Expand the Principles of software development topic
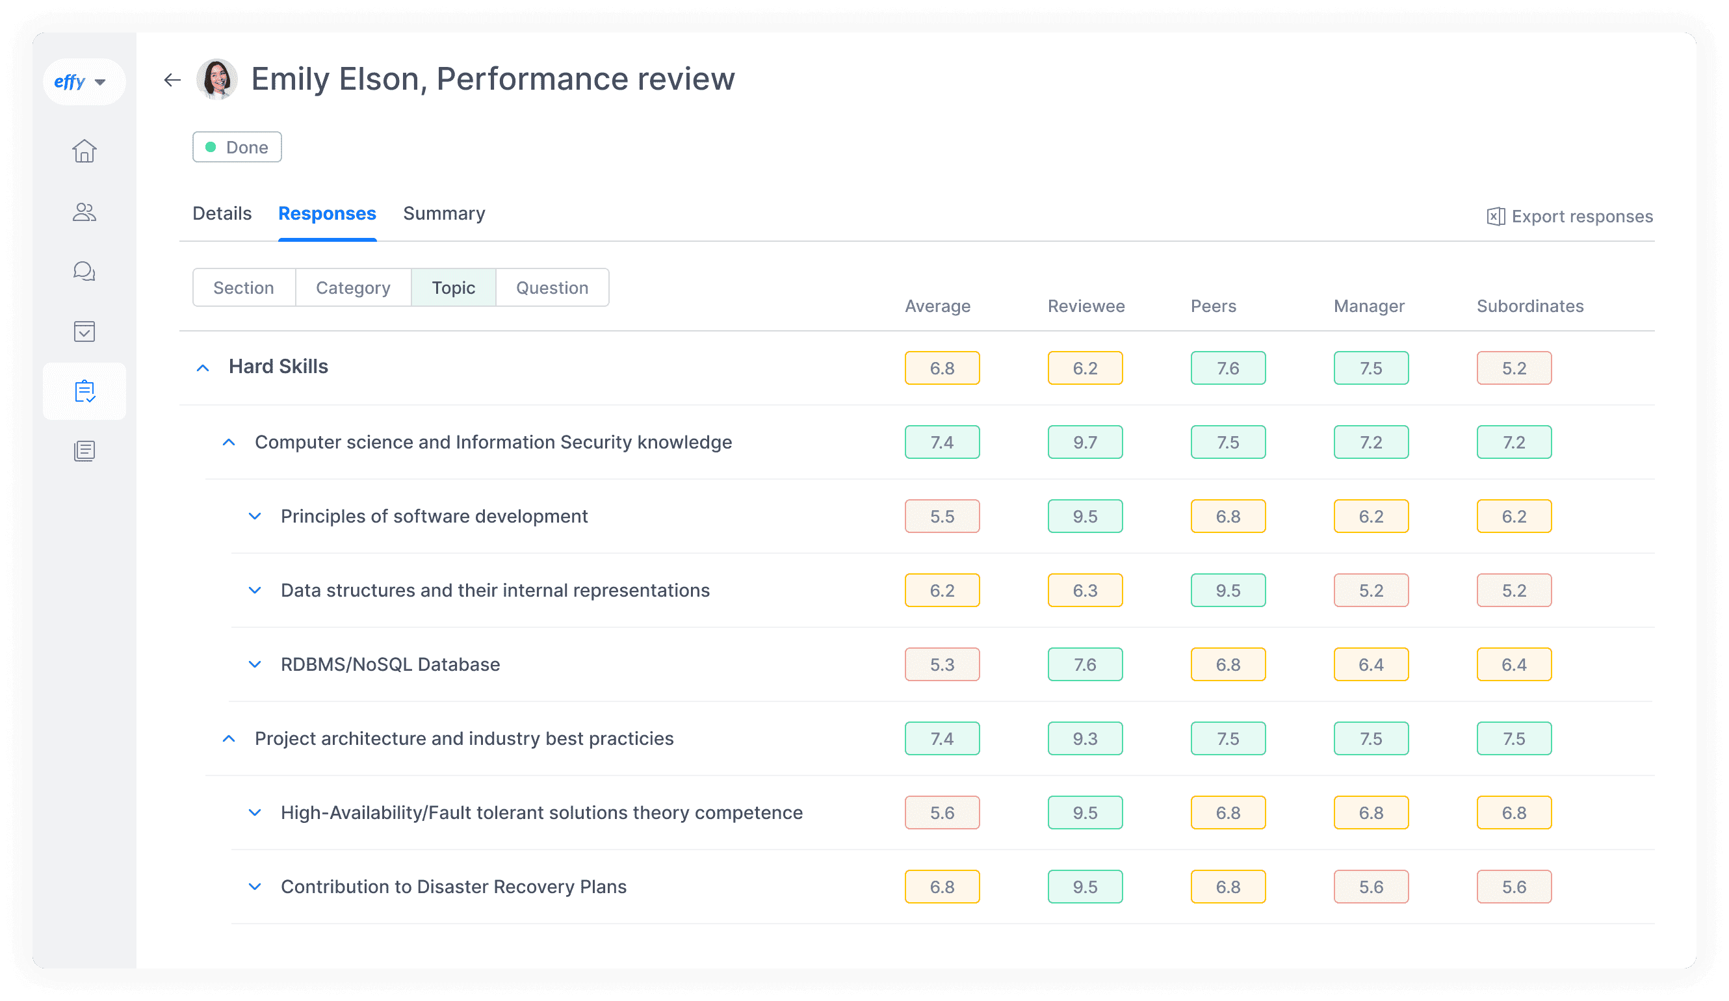The image size is (1729, 1001). click(x=255, y=515)
